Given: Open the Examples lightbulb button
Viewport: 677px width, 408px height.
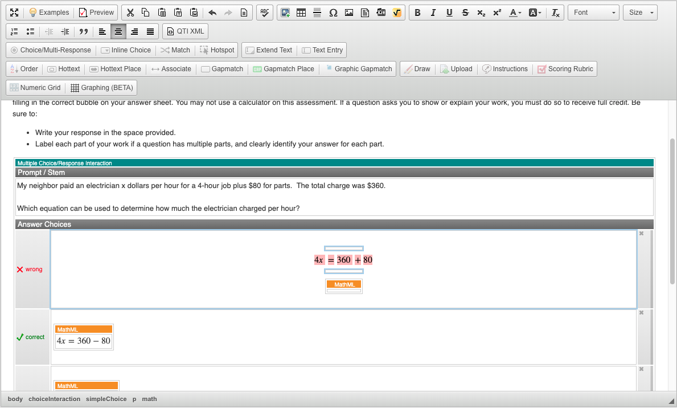Looking at the screenshot, I should [x=49, y=13].
